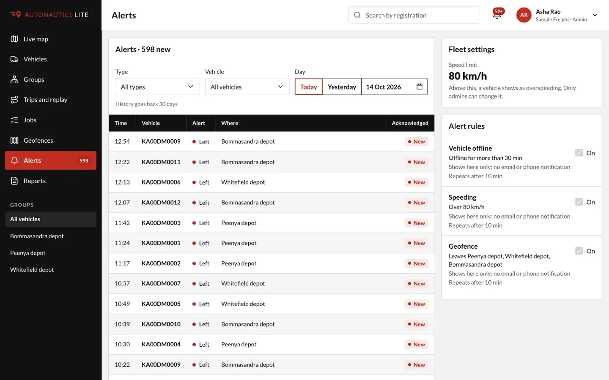Select the Today day tab
The image size is (609, 380).
point(308,87)
